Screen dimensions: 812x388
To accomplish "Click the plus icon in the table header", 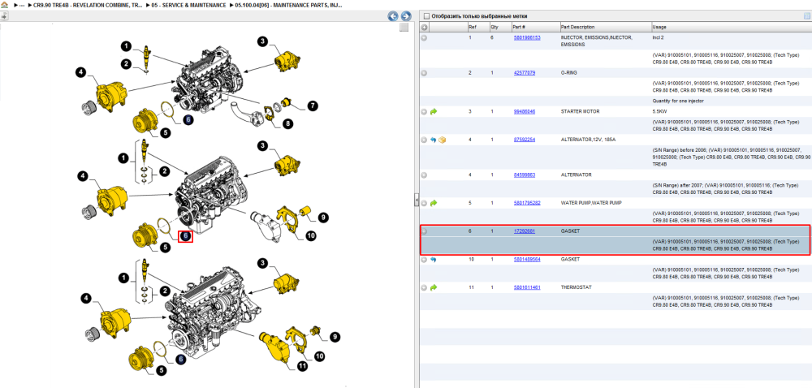I will pyautogui.click(x=424, y=28).
